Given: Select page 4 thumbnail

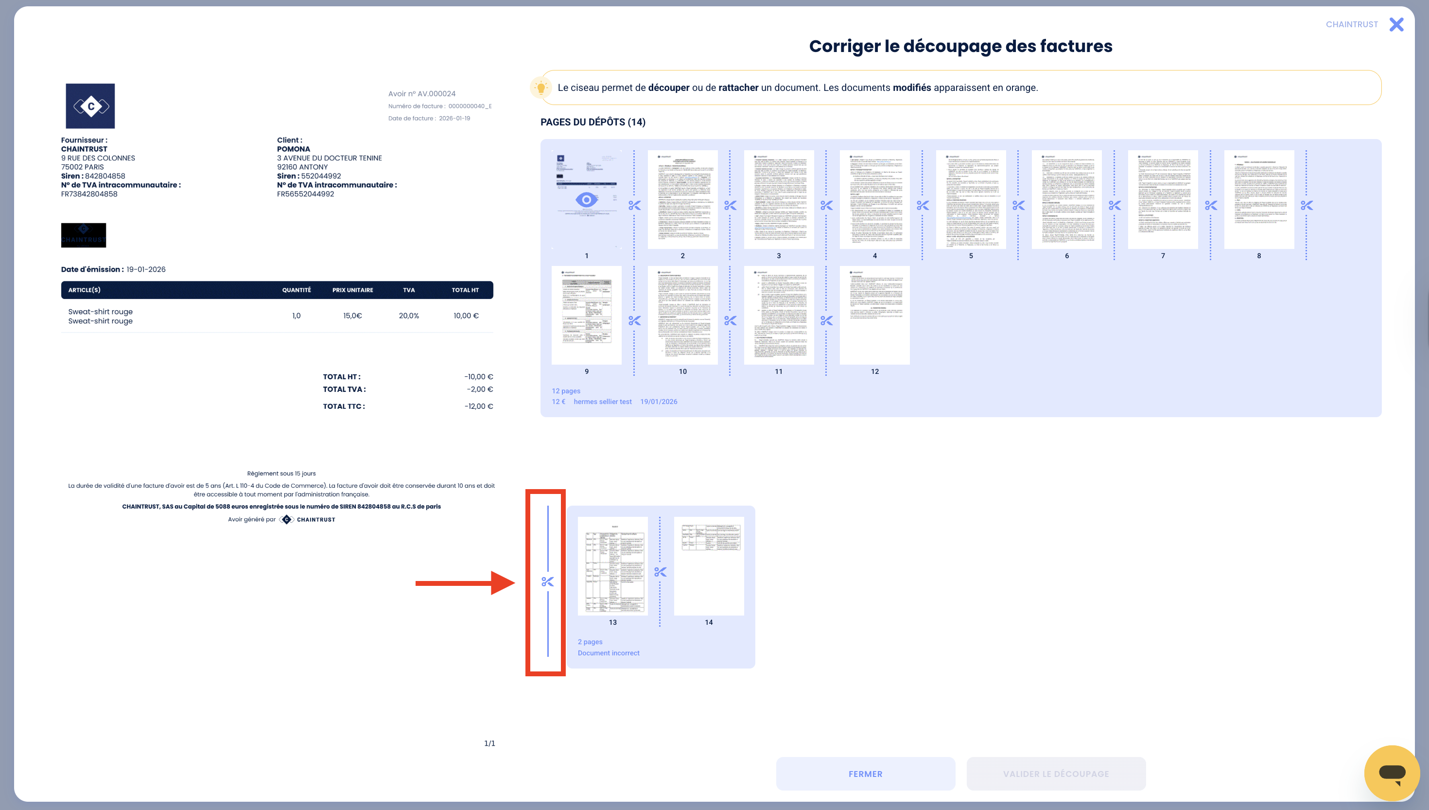Looking at the screenshot, I should click(874, 199).
